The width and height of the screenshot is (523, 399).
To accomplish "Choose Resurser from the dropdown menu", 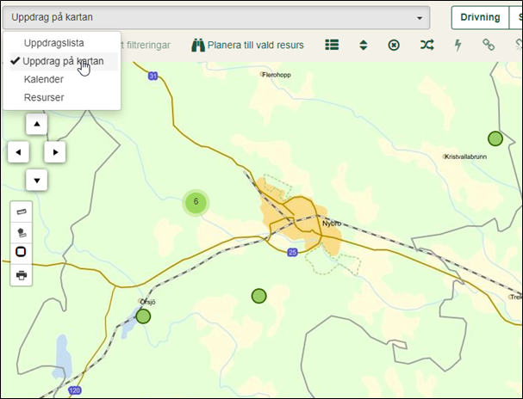I will 44,97.
